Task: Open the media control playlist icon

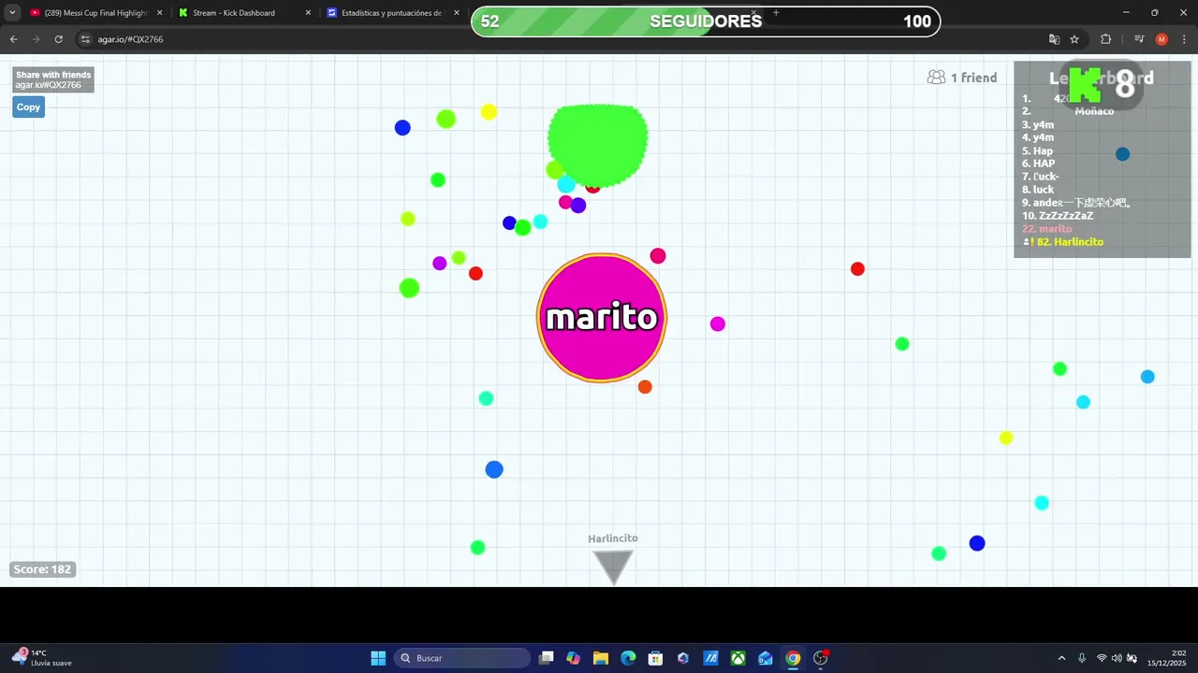Action: pyautogui.click(x=1139, y=39)
